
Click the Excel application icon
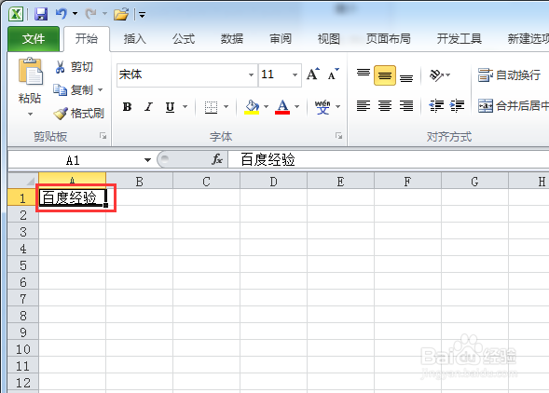(16, 14)
